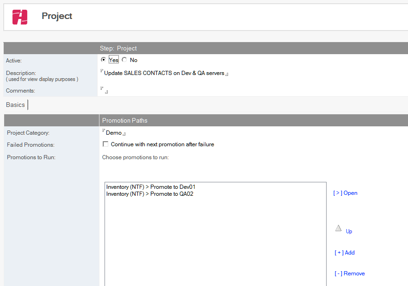Select Inventory (NTF) > Promote to Dev01 entry
Image resolution: width=408 pixels, height=286 pixels.
[x=151, y=187]
